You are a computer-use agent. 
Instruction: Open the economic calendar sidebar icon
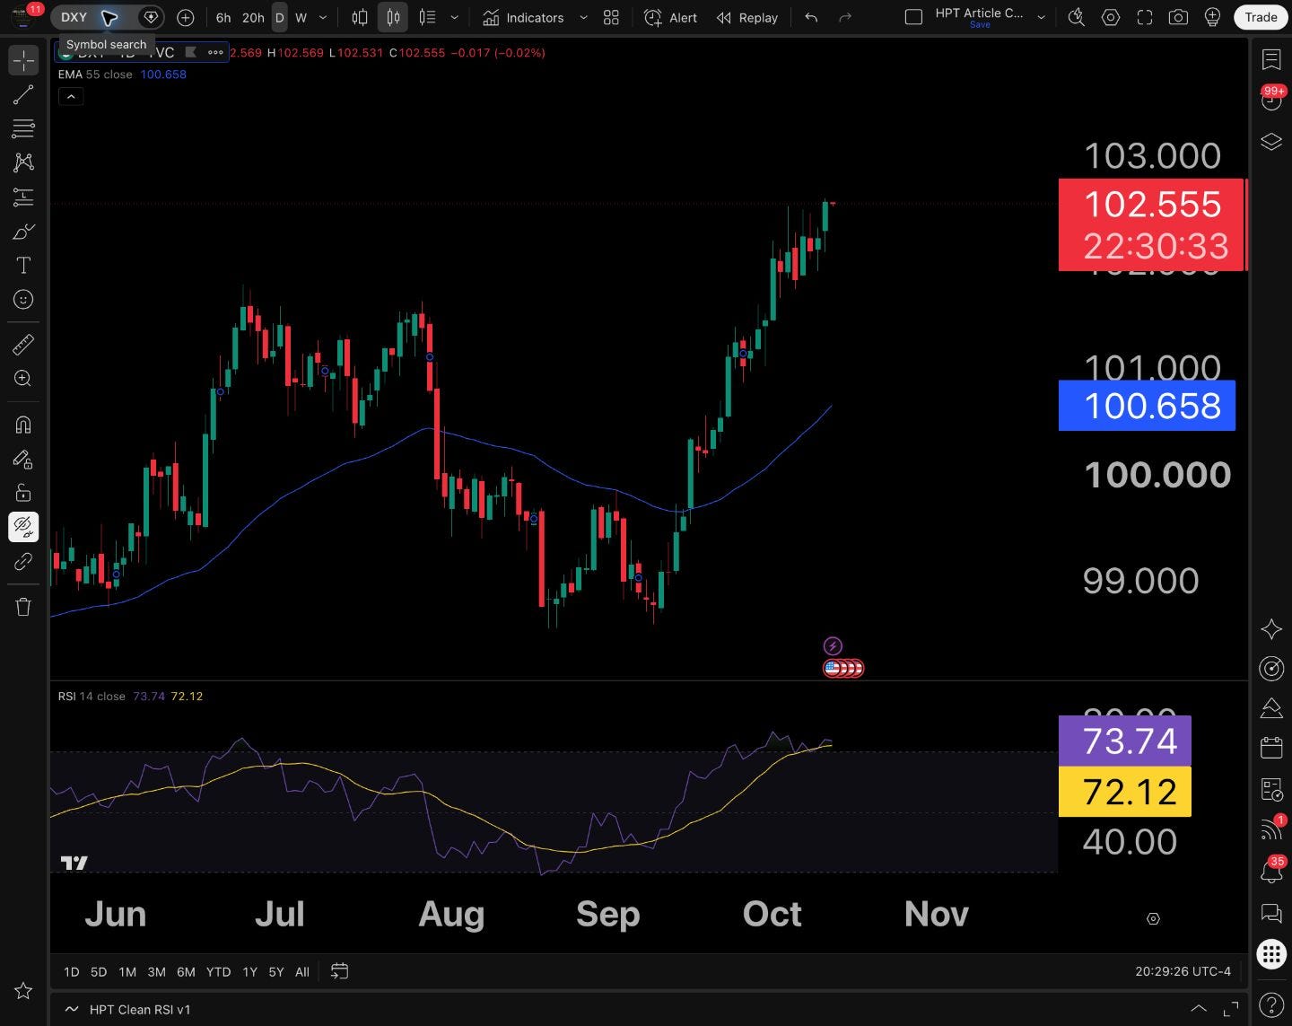[x=1271, y=747]
